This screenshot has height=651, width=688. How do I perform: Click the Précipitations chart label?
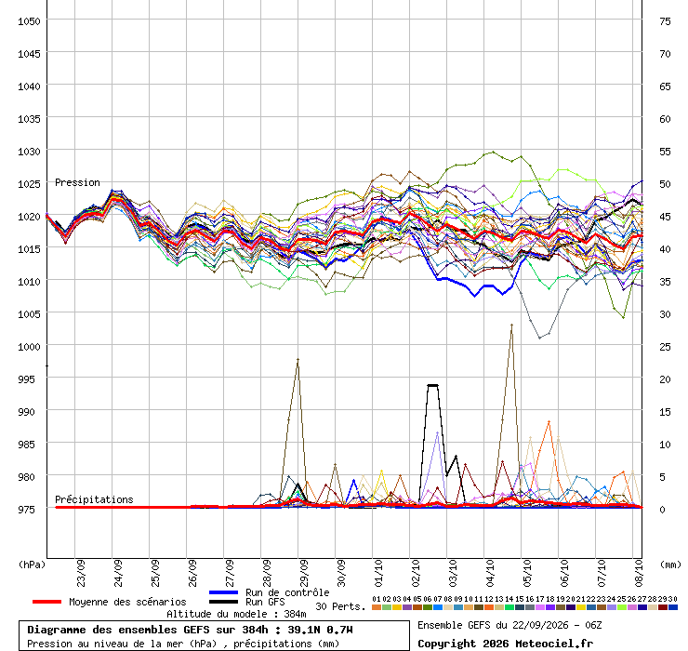(x=94, y=499)
